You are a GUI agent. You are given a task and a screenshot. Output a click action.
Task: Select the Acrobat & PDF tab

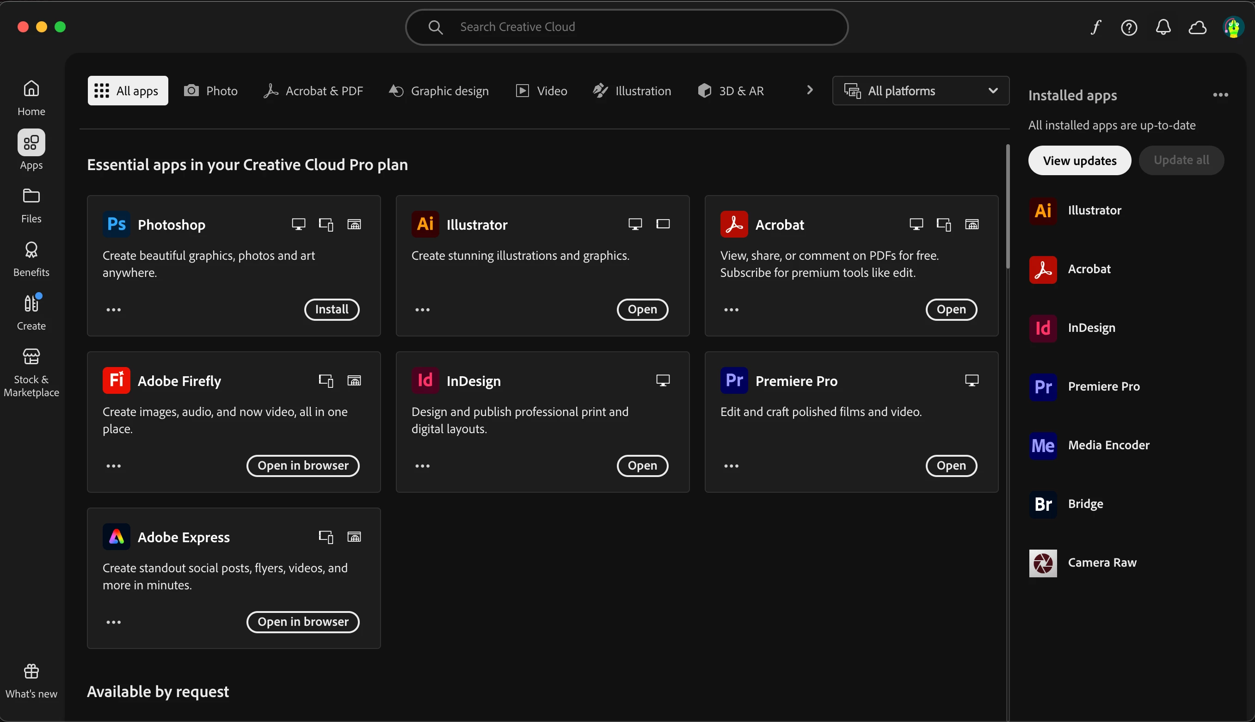(x=314, y=91)
